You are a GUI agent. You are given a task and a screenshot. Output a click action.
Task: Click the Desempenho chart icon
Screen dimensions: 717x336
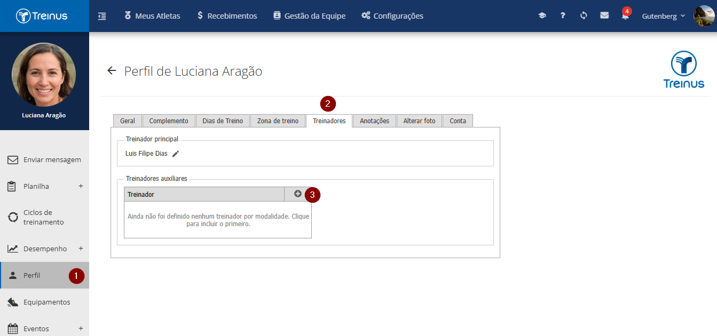click(13, 249)
